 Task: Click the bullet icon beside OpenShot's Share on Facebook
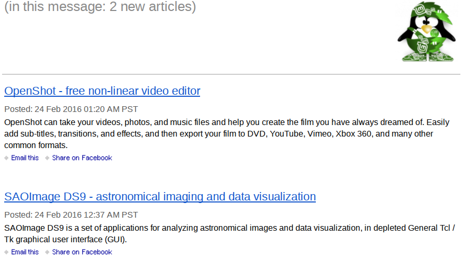47,158
